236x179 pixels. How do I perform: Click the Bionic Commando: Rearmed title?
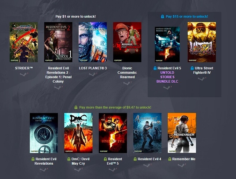(127, 72)
